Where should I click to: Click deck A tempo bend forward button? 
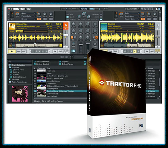pyautogui.click(x=59, y=31)
